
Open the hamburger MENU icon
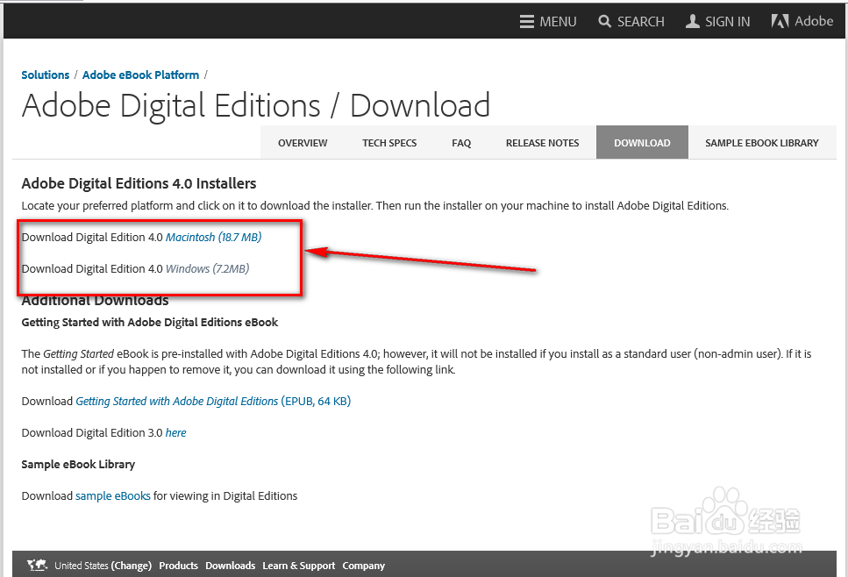(527, 22)
